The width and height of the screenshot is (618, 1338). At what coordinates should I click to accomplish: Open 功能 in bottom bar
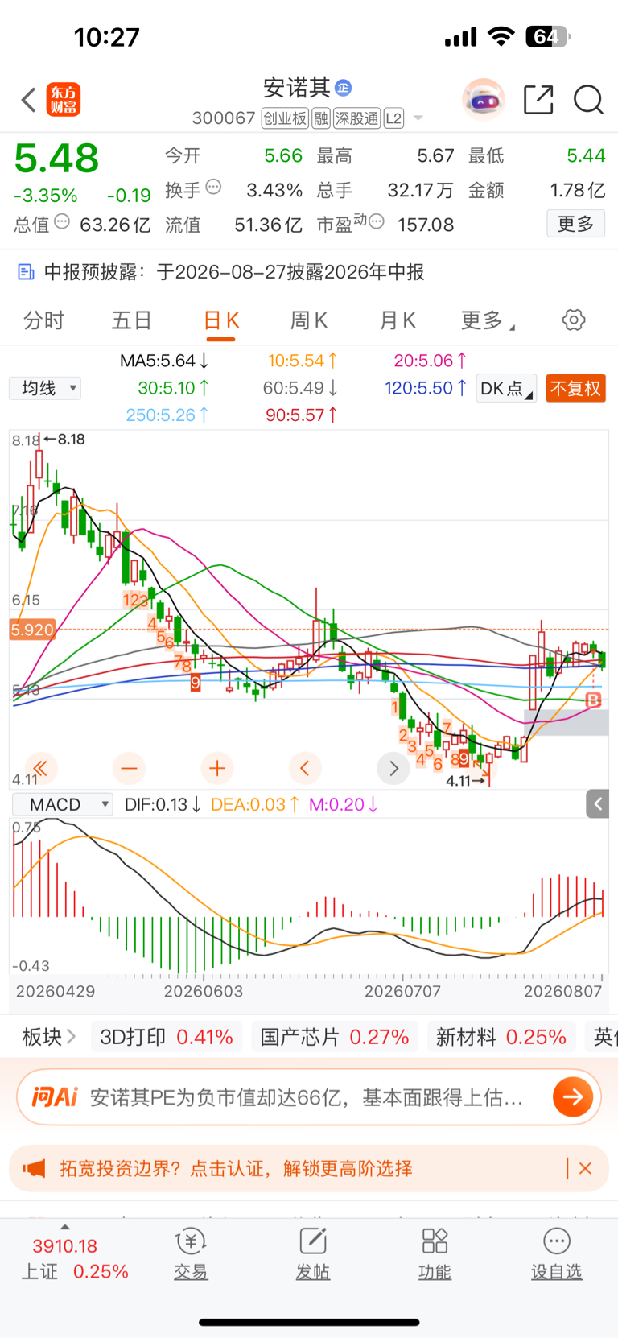[435, 1254]
